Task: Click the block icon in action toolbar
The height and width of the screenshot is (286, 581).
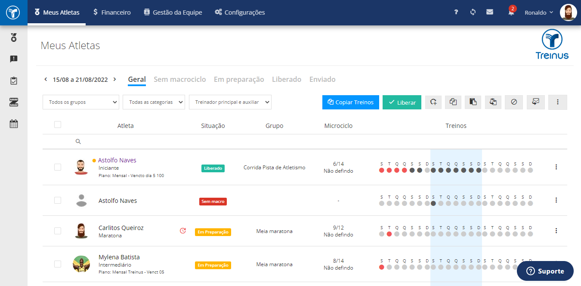Action: 514,102
